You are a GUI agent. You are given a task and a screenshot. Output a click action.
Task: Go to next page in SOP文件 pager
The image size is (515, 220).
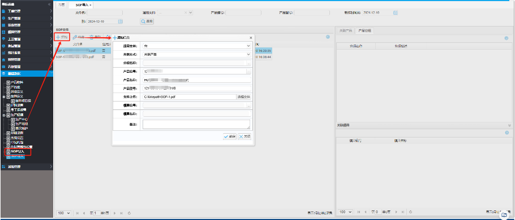115,213
